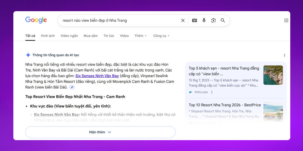This screenshot has width=303, height=151.
Task: Start voice search with microphone icon
Action: (204, 21)
